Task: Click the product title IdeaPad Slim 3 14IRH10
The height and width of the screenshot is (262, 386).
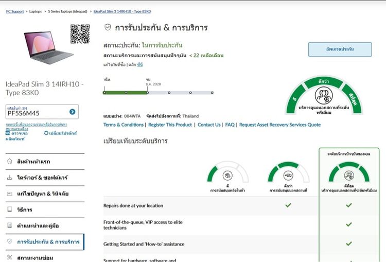Action: tap(45, 89)
